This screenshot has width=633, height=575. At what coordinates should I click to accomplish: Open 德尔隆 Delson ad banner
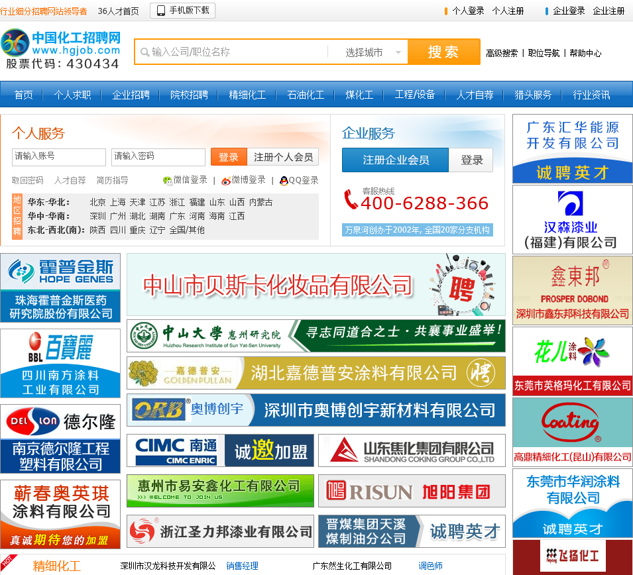coord(60,439)
